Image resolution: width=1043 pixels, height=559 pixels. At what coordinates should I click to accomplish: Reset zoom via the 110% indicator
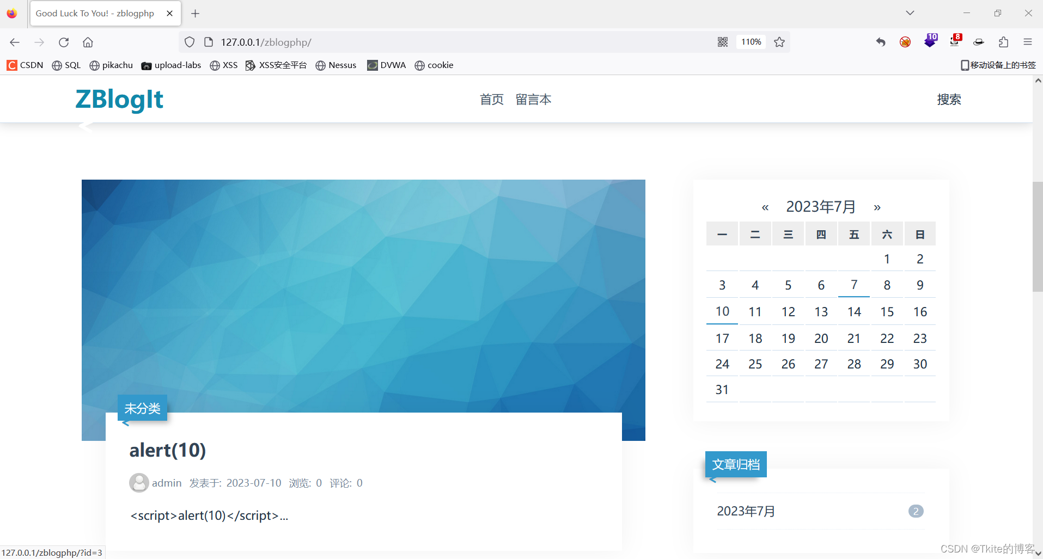click(751, 42)
